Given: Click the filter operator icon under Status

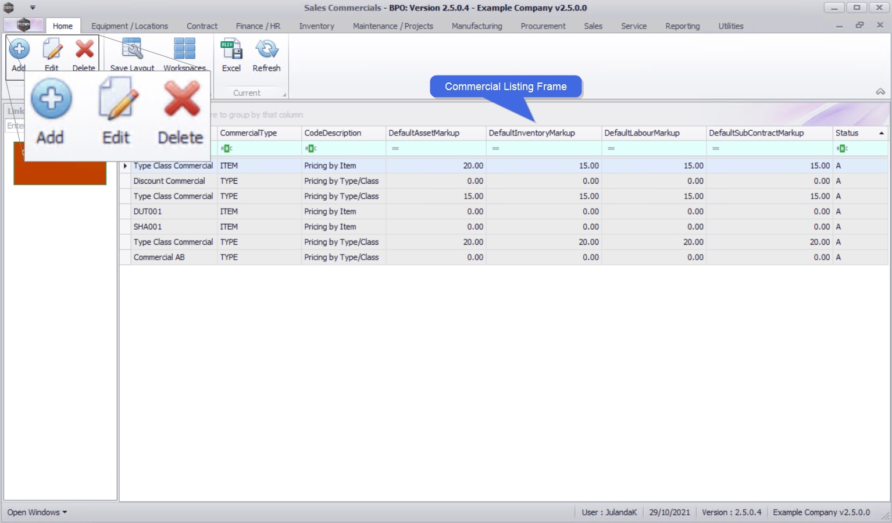Looking at the screenshot, I should (x=842, y=149).
